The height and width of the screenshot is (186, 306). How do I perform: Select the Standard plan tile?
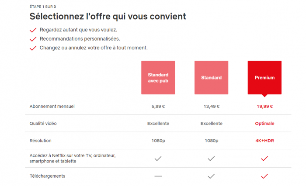click(211, 77)
